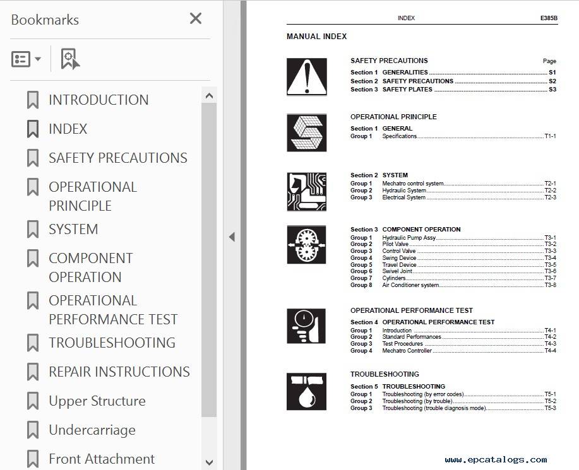Click the MANUAL INDEX heading
The width and height of the screenshot is (579, 470).
click(316, 37)
